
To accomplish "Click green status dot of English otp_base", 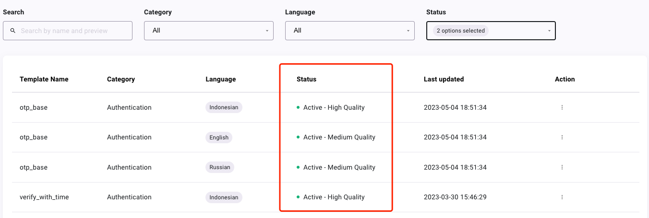I will (x=298, y=138).
